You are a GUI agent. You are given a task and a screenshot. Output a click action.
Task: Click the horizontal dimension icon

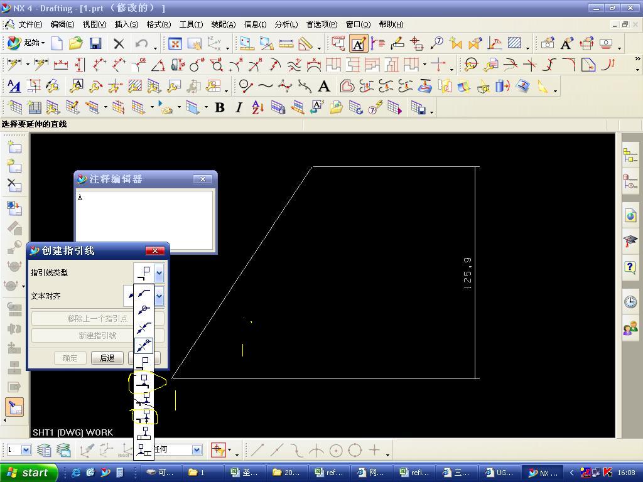tap(61, 65)
